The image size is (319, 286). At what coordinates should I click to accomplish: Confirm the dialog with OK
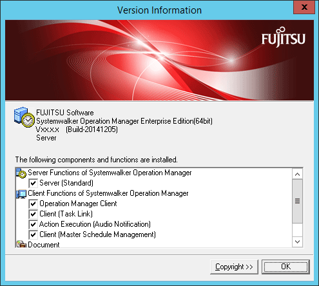(x=285, y=267)
